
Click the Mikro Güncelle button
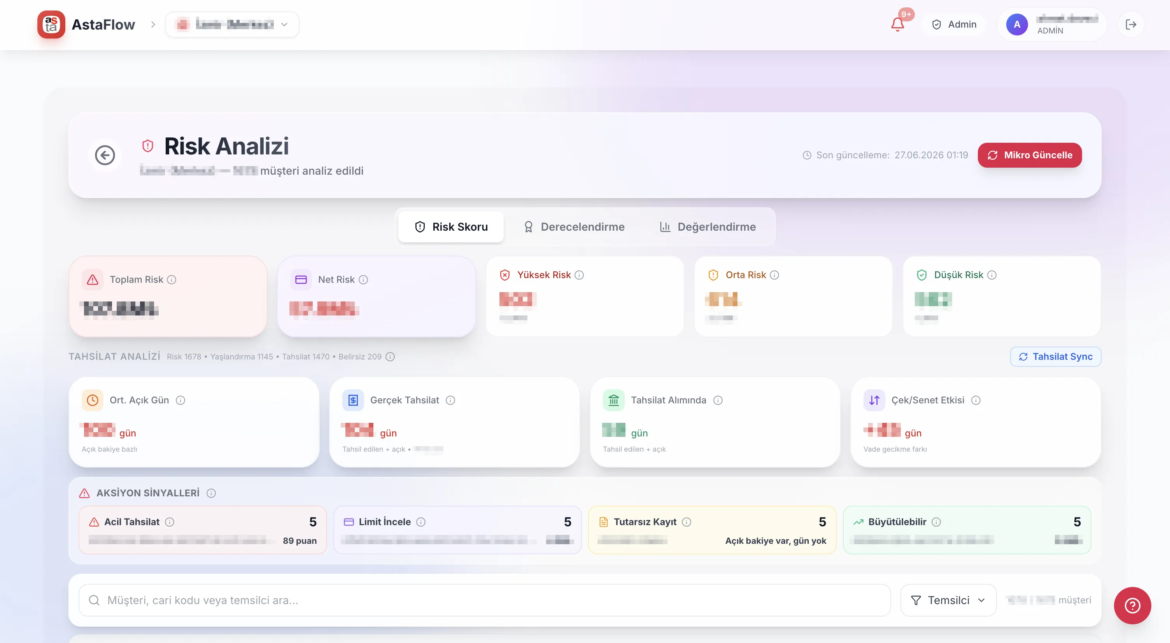tap(1030, 155)
